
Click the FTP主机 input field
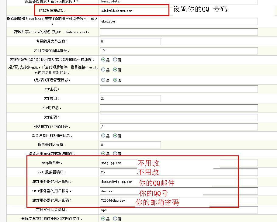[x=178, y=89]
